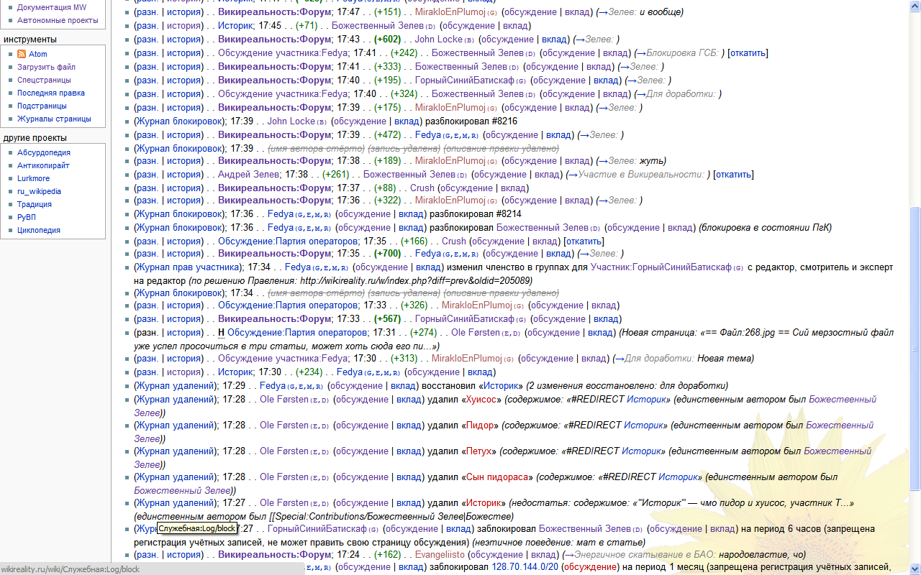
Task: Open Подстраницы in the tools list
Action: click(42, 106)
